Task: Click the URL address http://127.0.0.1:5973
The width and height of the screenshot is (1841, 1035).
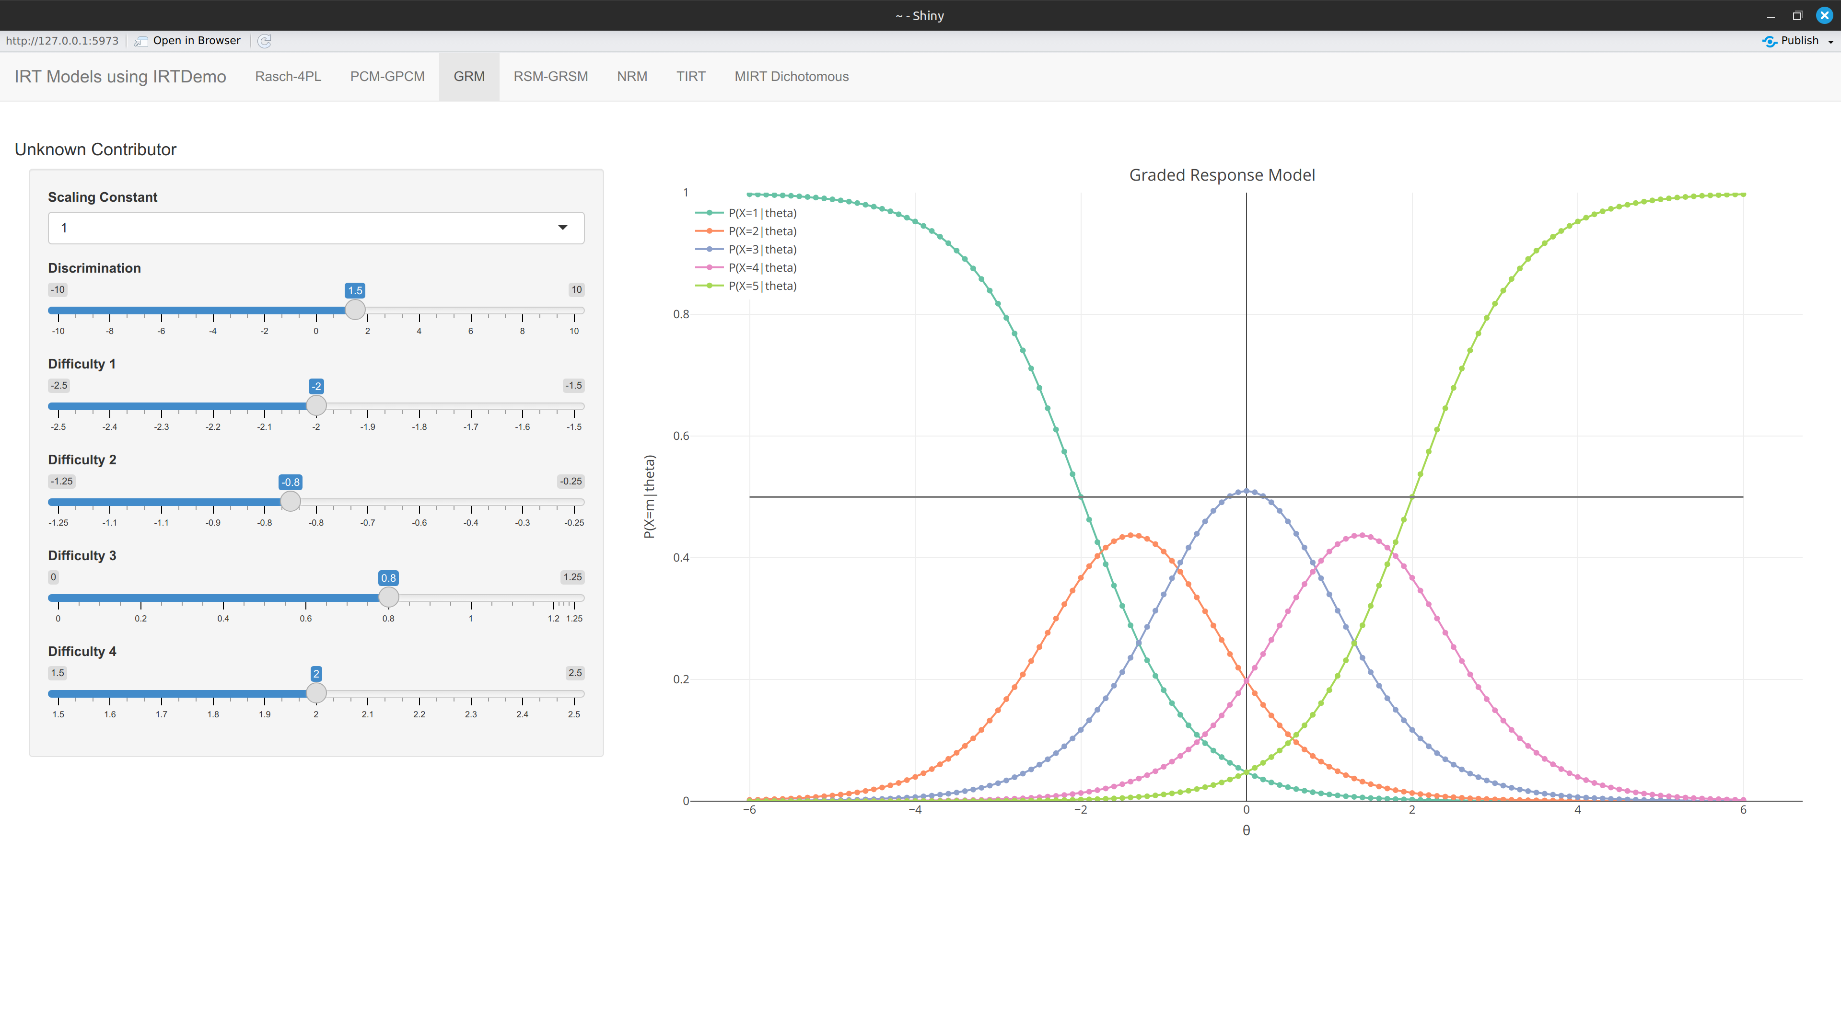Action: [x=62, y=41]
